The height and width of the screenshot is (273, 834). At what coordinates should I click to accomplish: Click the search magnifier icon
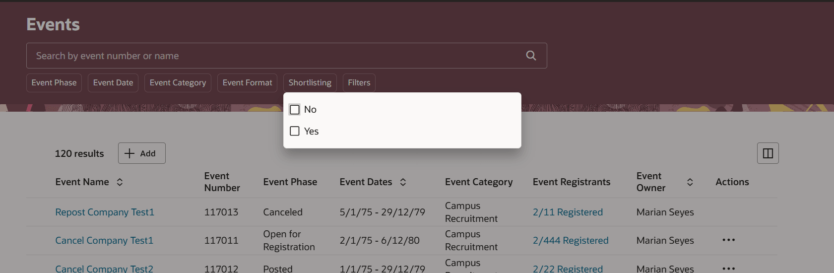point(531,56)
